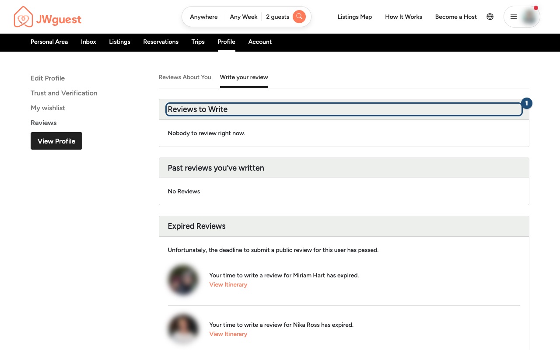Click the View Profile button
Viewport: 560px width, 350px height.
56,141
